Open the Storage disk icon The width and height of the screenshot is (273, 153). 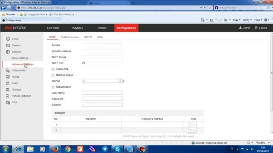tap(8, 90)
